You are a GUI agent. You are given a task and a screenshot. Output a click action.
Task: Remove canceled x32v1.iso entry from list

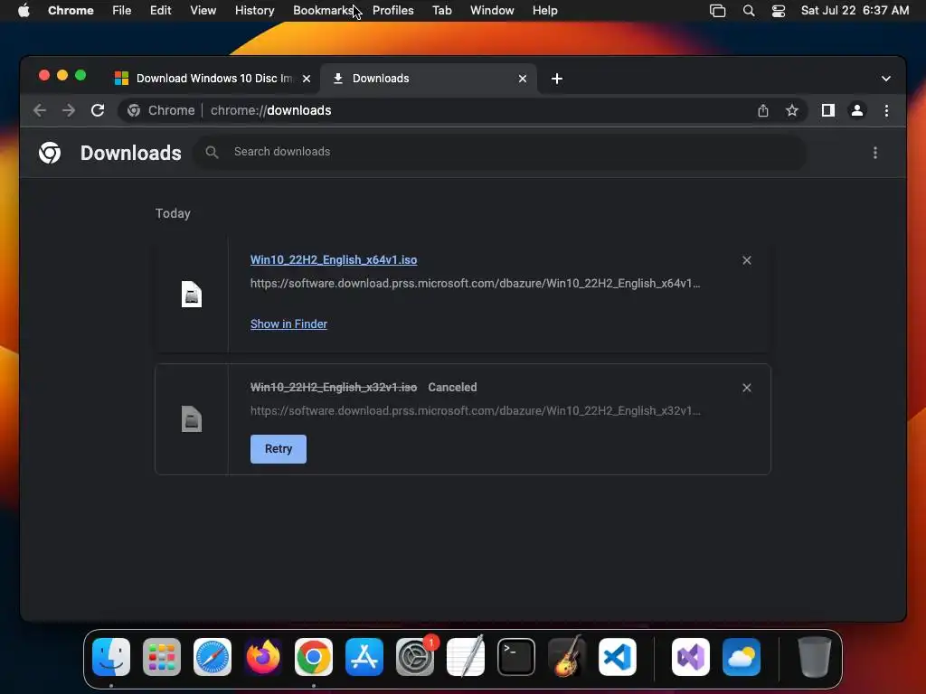pos(746,388)
